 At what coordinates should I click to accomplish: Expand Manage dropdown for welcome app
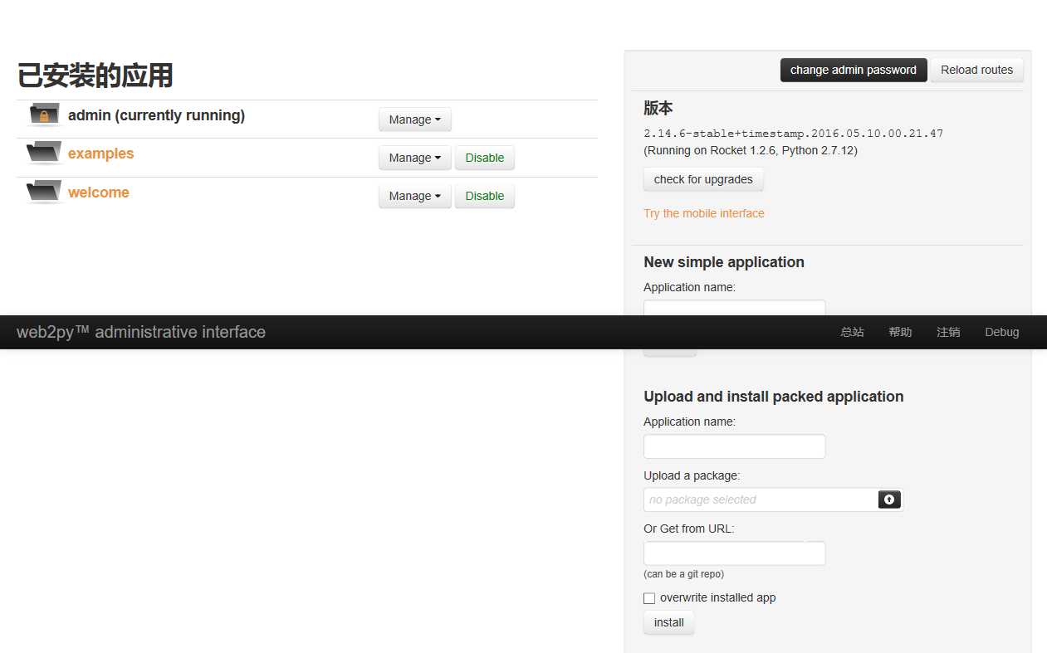[414, 196]
